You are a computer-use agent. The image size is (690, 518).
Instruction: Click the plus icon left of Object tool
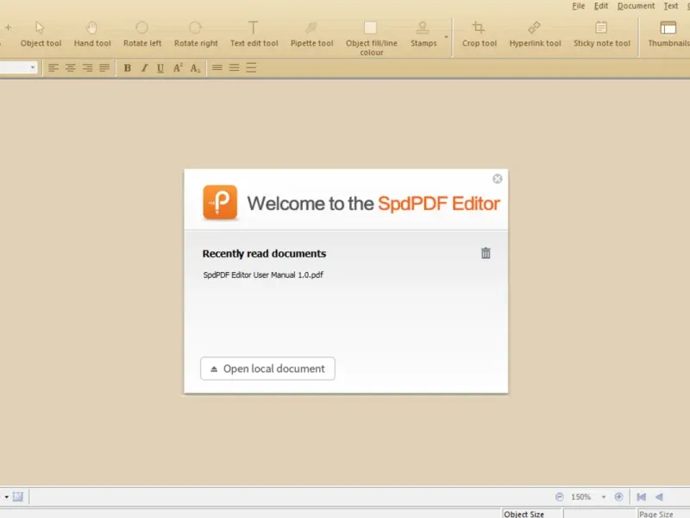(x=8, y=28)
